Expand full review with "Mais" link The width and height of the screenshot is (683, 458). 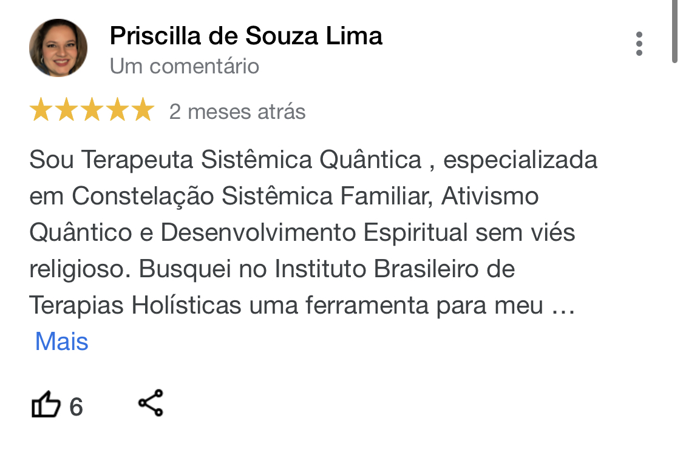pyautogui.click(x=62, y=342)
